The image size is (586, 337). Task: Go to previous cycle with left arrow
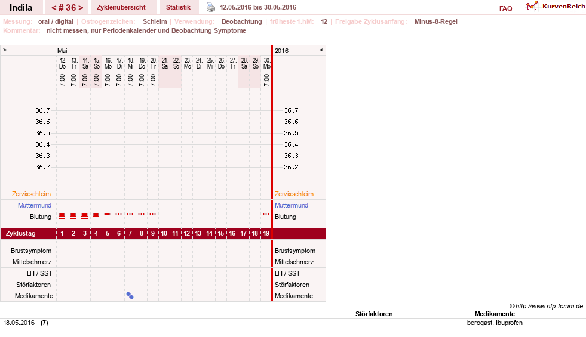coord(54,8)
